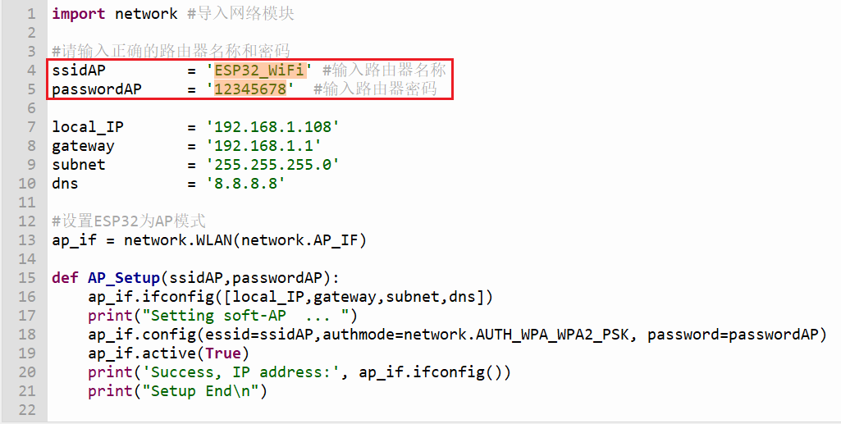Click the dns value '8.8.8.8'
Viewport: 841px width, 424px height.
pyautogui.click(x=245, y=184)
